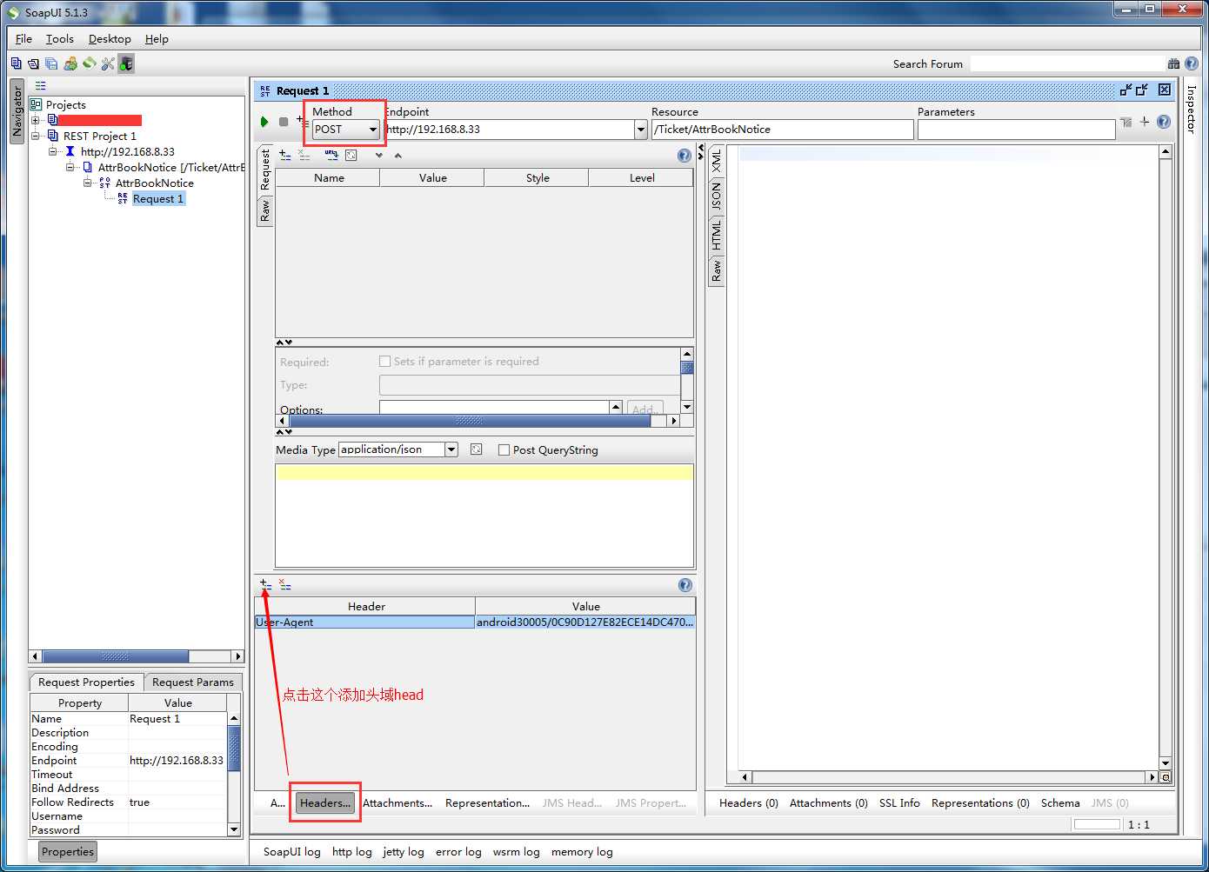Open the Desktop menu
Viewport: 1209px width, 872px height.
[x=110, y=39]
